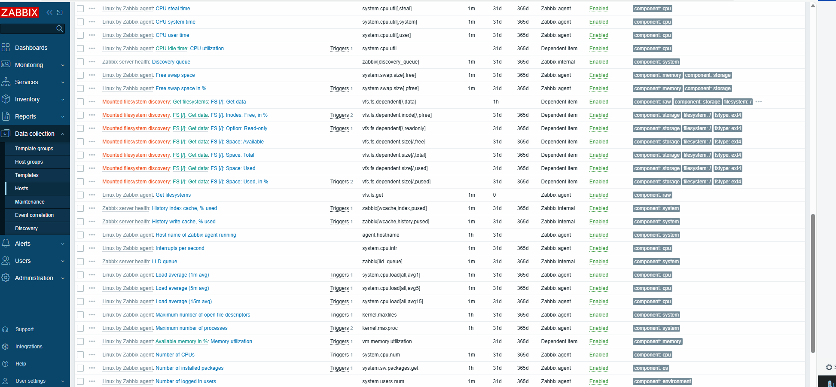836x387 pixels.
Task: Open Number of installed packages item link
Action: pos(189,368)
